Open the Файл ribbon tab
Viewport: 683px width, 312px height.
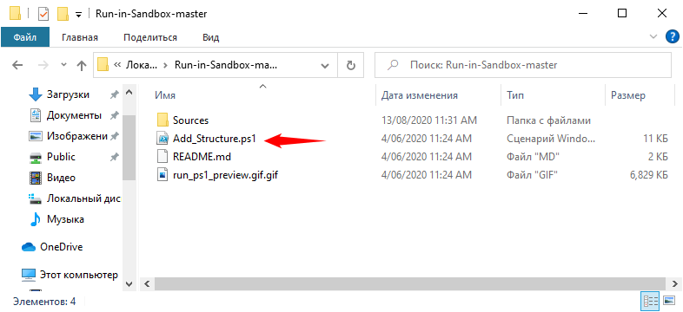(x=25, y=37)
